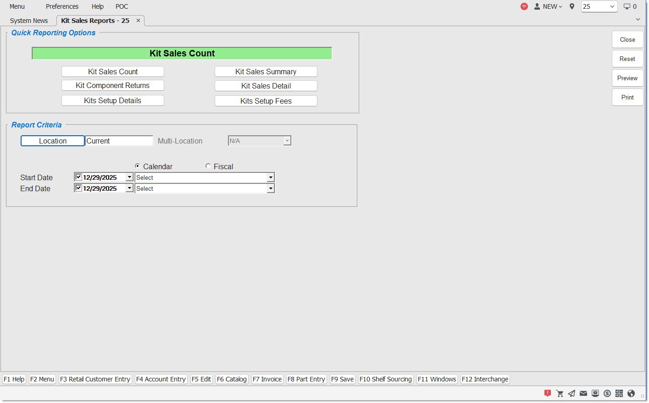649x403 pixels.
Task: Click the dollar sign circle icon
Action: pyautogui.click(x=607, y=393)
